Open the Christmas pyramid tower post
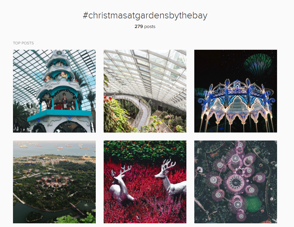The height and width of the screenshot is (227, 294). click(x=54, y=91)
